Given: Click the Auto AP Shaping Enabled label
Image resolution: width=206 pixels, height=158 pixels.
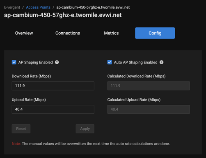Looking at the screenshot, I should point(135,62).
